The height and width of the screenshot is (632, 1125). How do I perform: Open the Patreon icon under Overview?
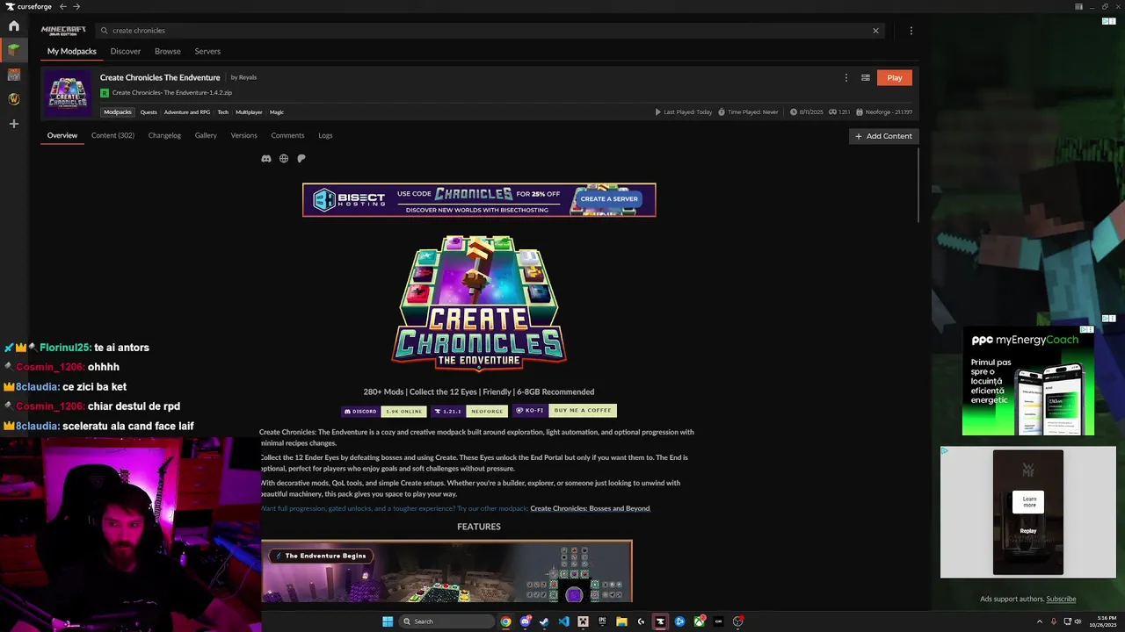(x=301, y=159)
